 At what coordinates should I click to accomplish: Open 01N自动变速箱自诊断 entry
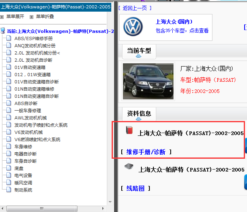pyautogui.click(x=37, y=96)
